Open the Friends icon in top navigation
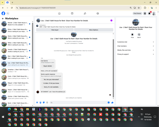 click(x=85, y=13)
